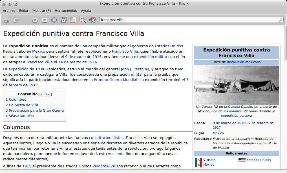Enter fullscreen mode via the expand icon
Screen dimensions: 287x173
click(x=54, y=20)
